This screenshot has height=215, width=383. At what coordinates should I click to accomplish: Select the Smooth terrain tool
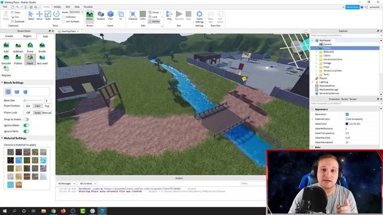click(x=6, y=59)
